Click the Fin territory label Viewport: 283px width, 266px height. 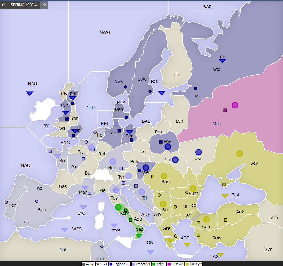(177, 74)
